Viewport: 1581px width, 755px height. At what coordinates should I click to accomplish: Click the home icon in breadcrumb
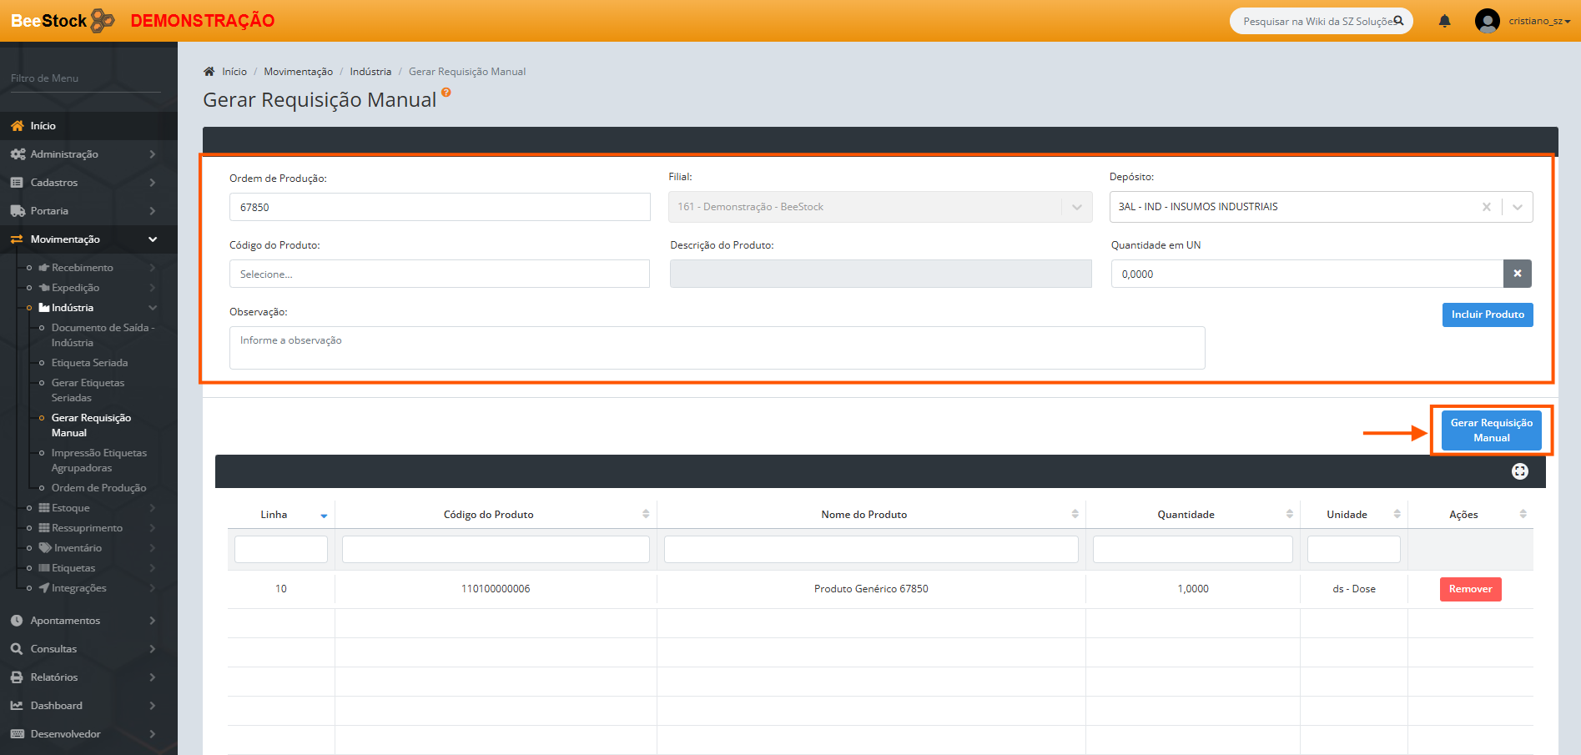(209, 72)
